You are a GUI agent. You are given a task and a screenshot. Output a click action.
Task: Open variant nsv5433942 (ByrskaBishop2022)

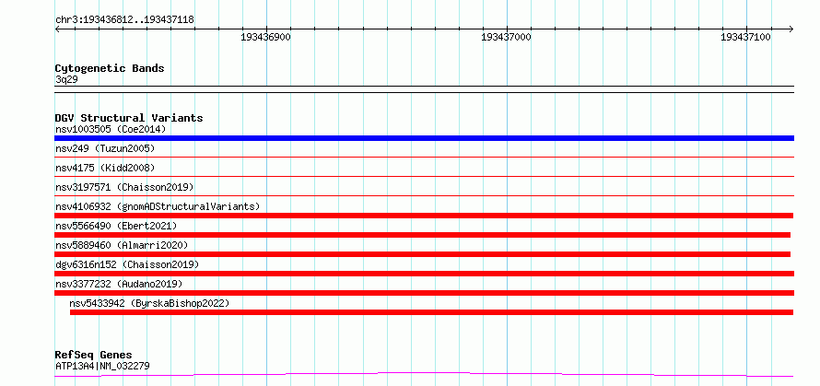[x=149, y=303]
